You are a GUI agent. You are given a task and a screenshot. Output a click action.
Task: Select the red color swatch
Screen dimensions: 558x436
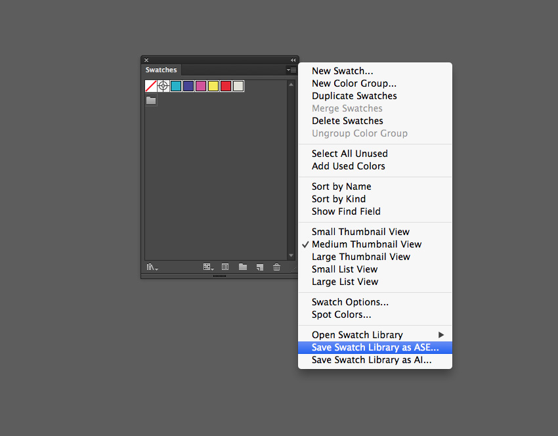[226, 86]
